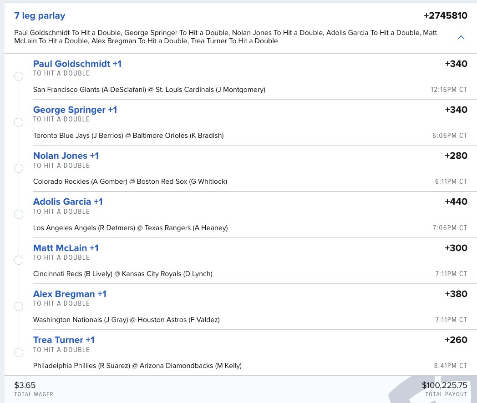Viewport: 477px width, 403px height.
Task: Click Los Angeles Angels @ Texas Rangers matchup
Action: pyautogui.click(x=131, y=227)
